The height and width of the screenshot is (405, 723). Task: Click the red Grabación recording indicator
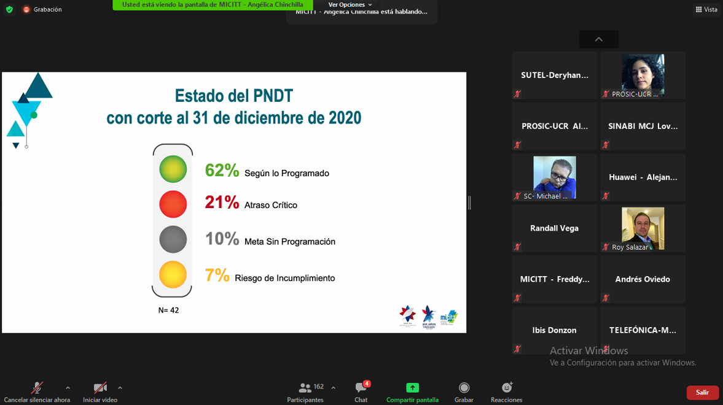pyautogui.click(x=26, y=9)
